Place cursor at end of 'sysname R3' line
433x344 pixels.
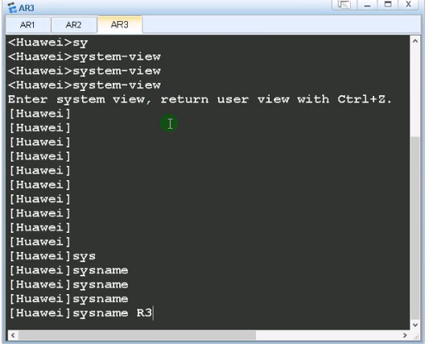(x=153, y=313)
